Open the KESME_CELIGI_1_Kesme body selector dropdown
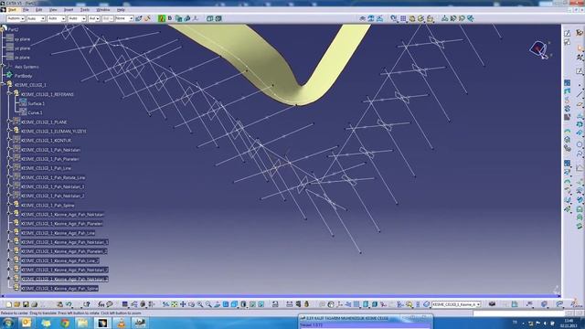 point(456,304)
